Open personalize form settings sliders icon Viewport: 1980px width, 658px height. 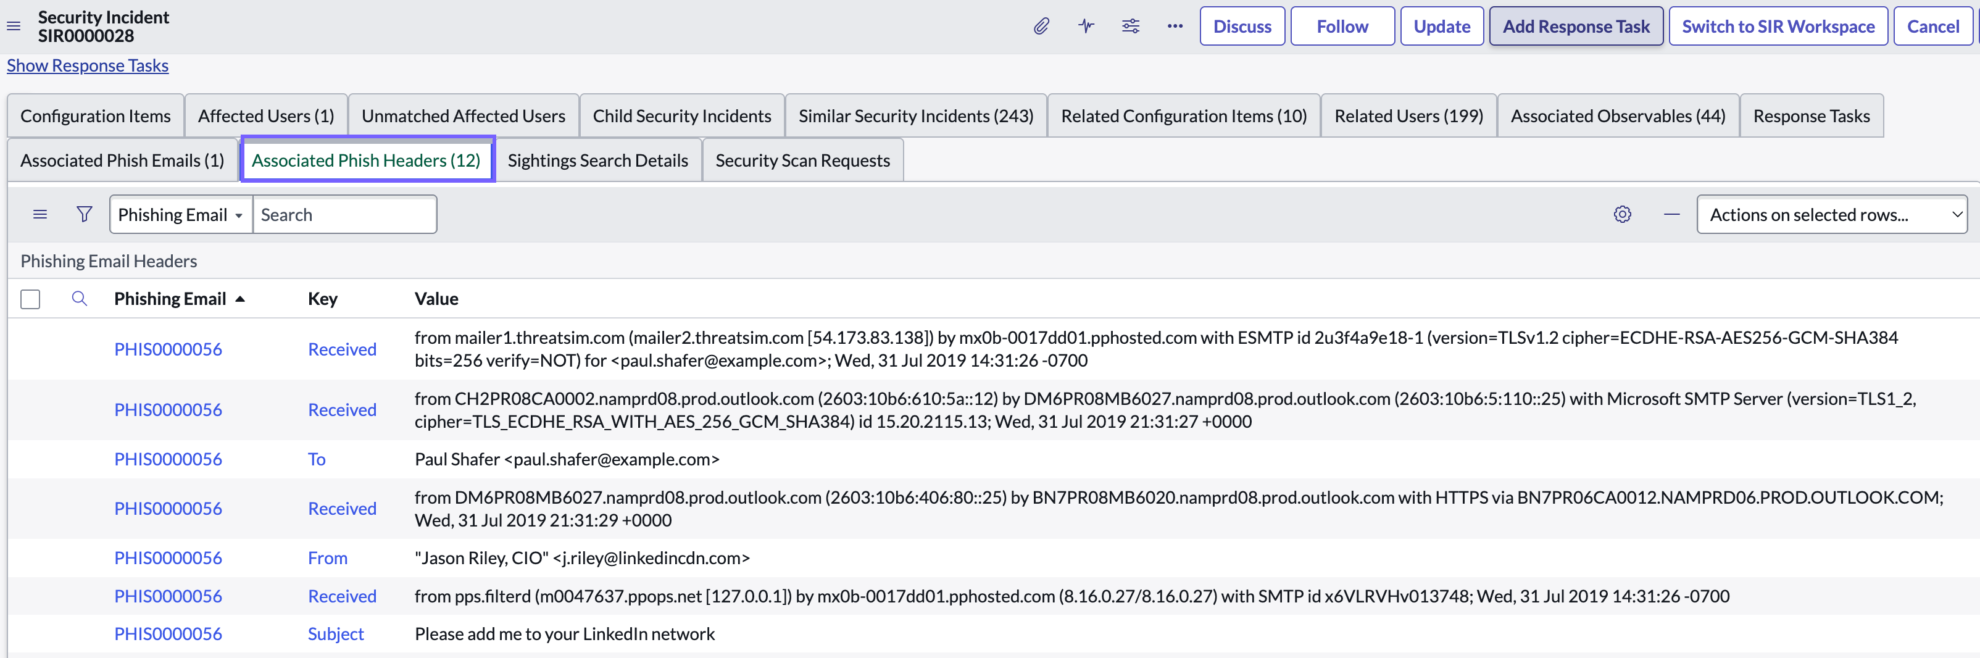[x=1130, y=27]
